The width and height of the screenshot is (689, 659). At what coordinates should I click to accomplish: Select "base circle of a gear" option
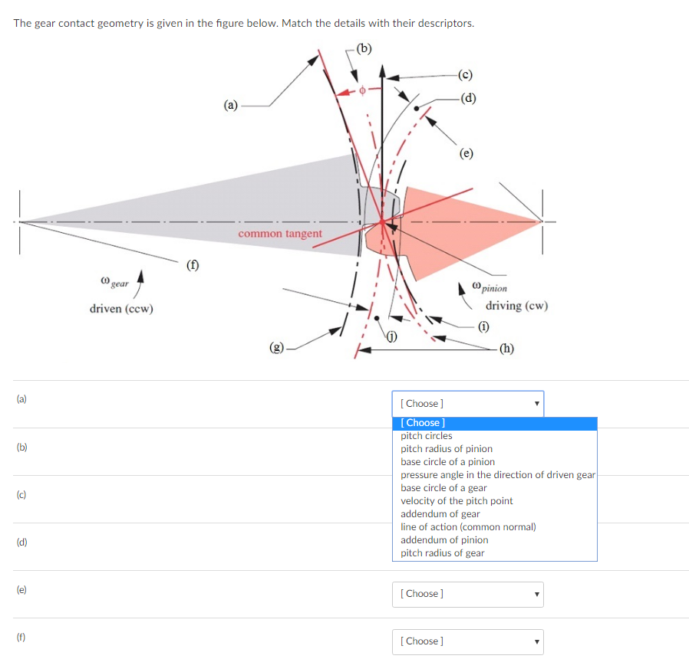point(443,487)
